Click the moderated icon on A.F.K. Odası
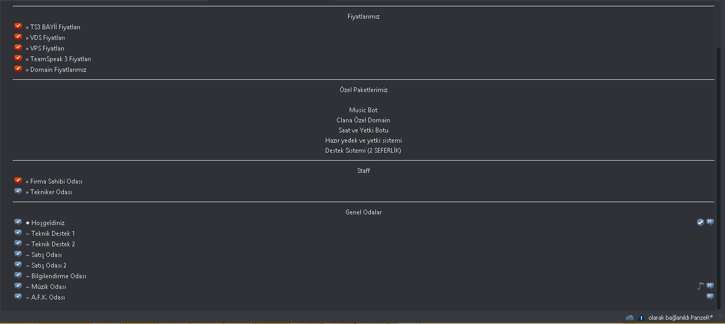 click(710, 297)
